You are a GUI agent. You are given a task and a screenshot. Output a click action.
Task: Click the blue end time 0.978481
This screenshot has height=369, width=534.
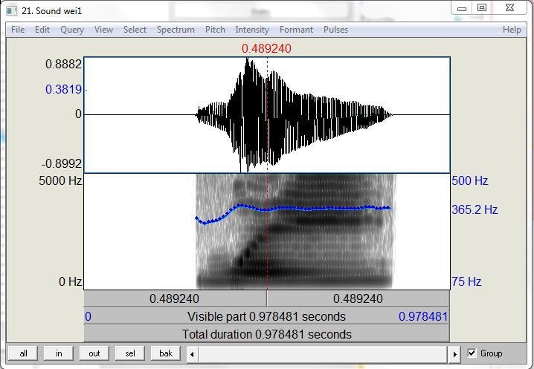(423, 316)
